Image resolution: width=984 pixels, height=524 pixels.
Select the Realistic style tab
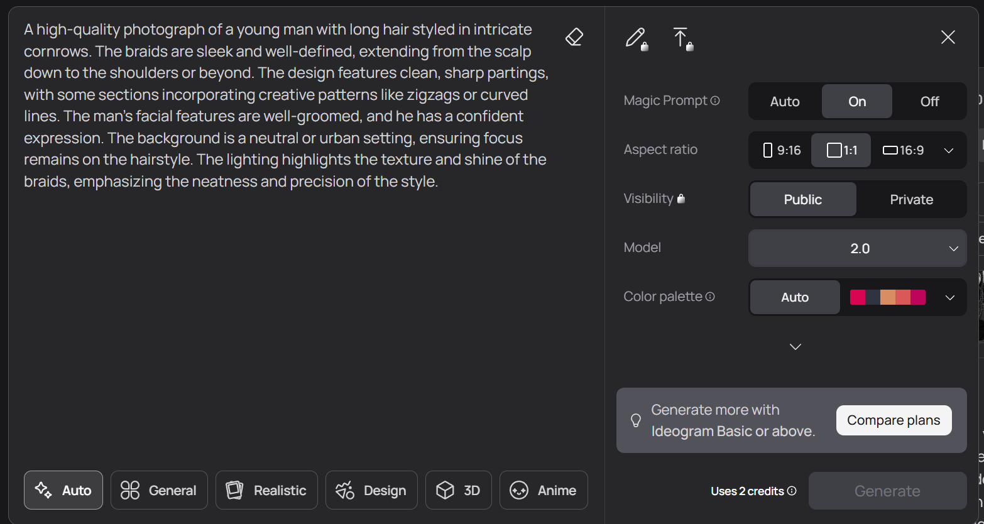click(x=266, y=490)
